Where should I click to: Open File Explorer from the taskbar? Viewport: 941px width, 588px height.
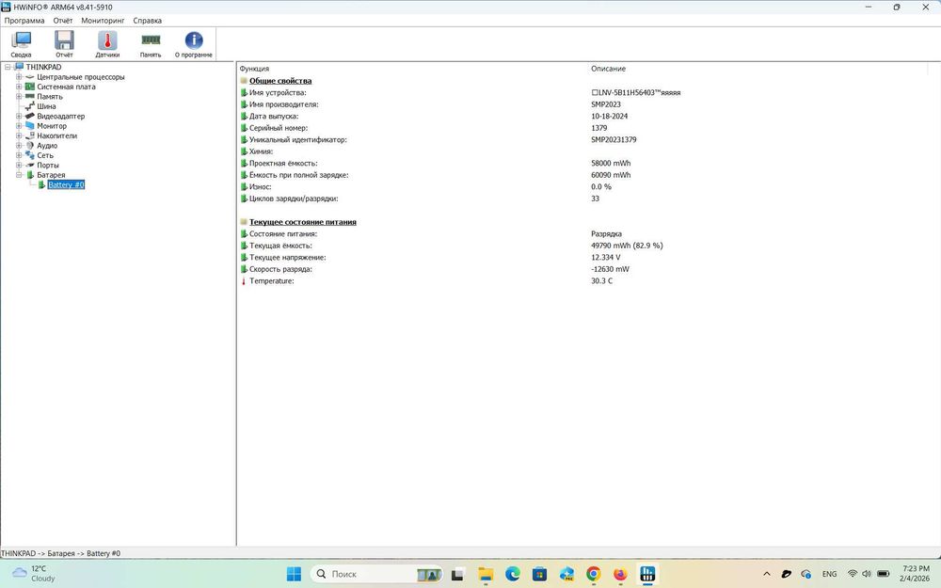coord(486,574)
